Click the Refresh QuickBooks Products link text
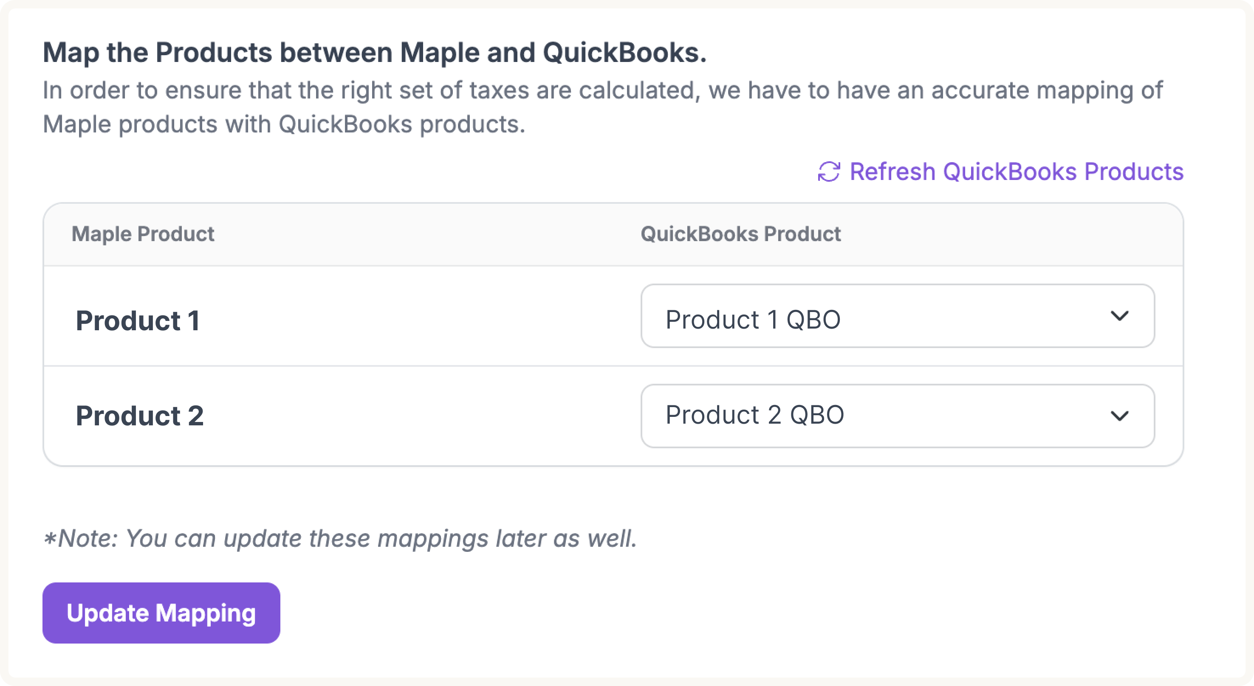The width and height of the screenshot is (1254, 686). click(x=1017, y=172)
